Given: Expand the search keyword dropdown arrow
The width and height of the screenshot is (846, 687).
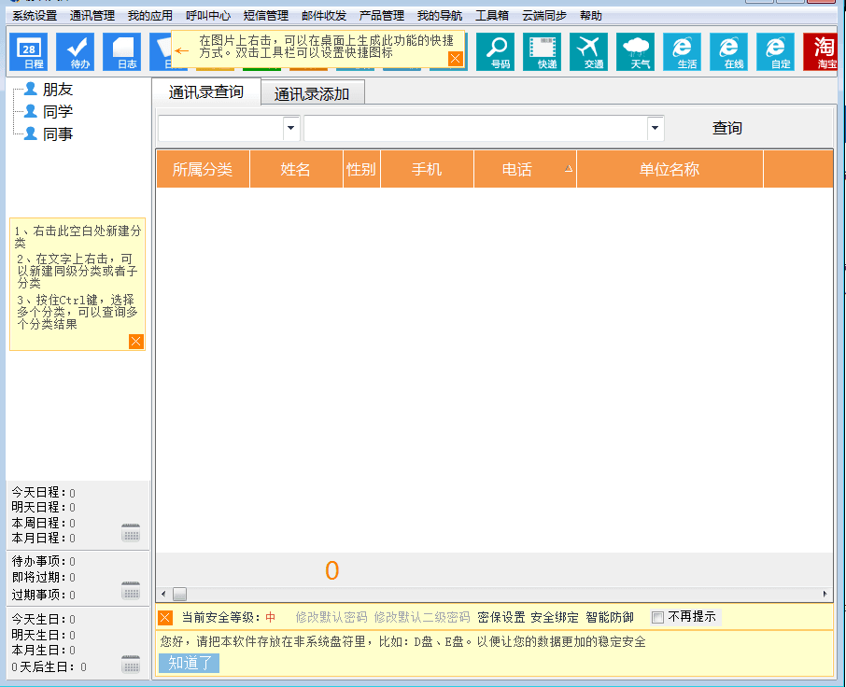Looking at the screenshot, I should click(655, 128).
